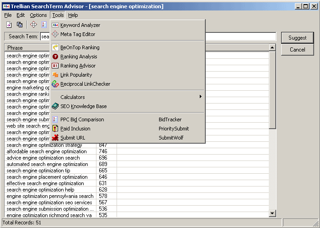Choose PPC Bid Comparison entry

128,119
